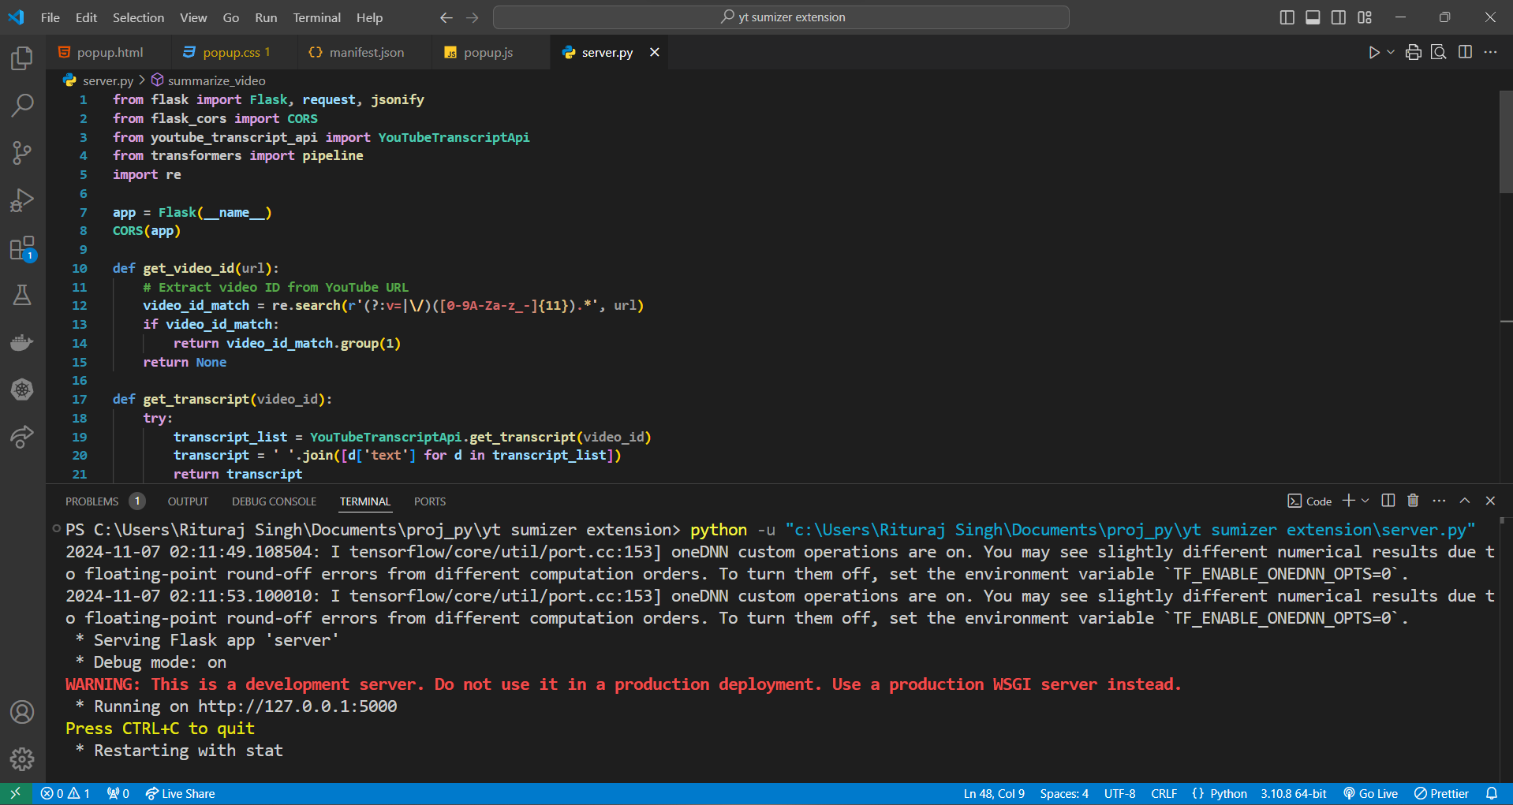The width and height of the screenshot is (1513, 805).
Task: Switch to popup.html tab
Action: click(110, 52)
